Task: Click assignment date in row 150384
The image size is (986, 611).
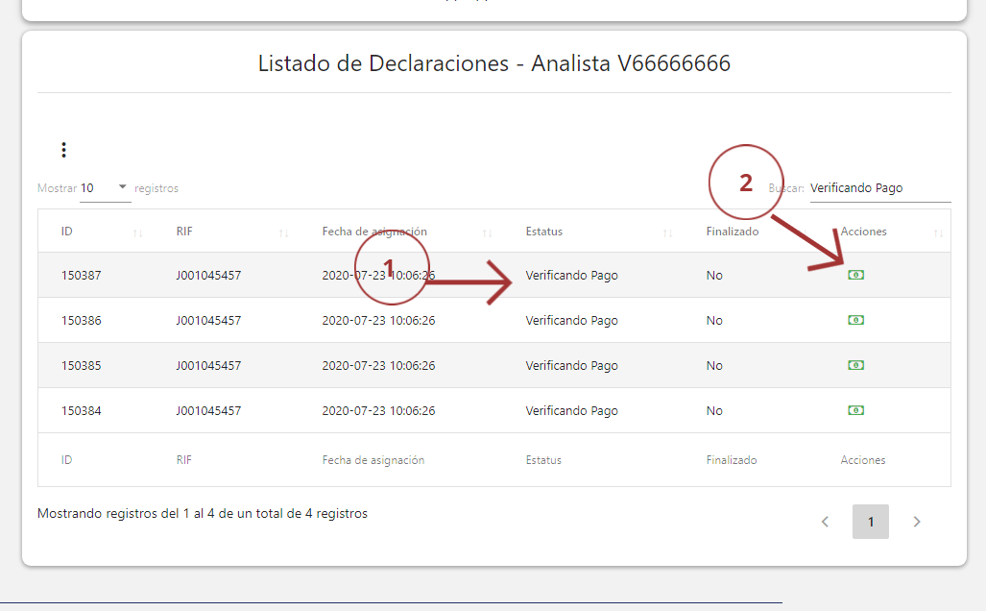Action: [x=378, y=411]
